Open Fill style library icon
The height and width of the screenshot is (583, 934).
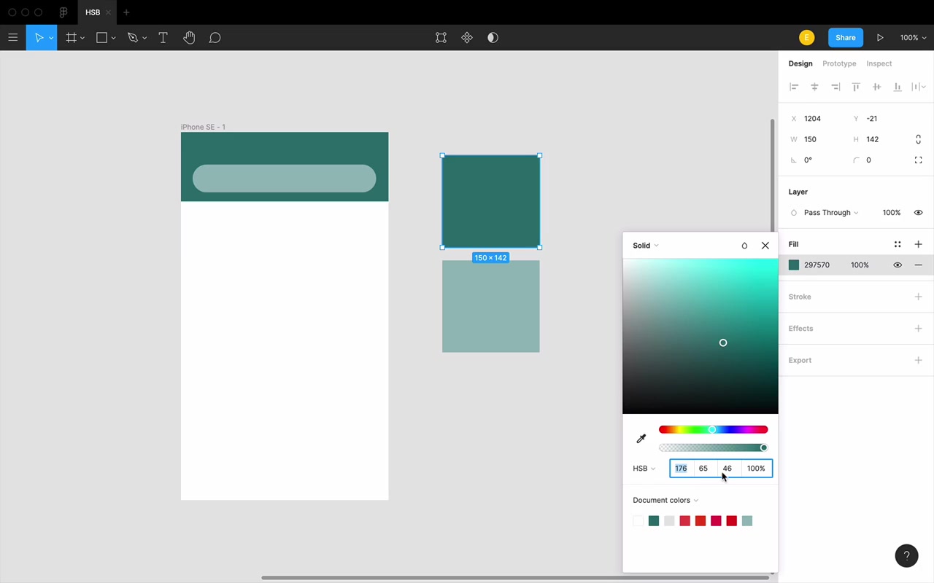coord(898,244)
